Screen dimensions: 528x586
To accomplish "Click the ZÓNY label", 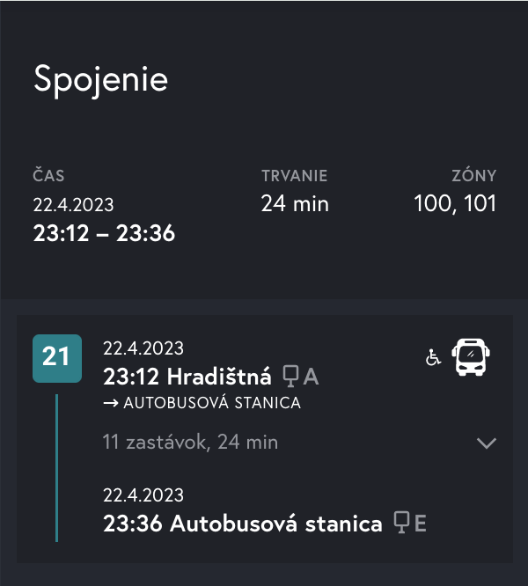I will coord(473,176).
